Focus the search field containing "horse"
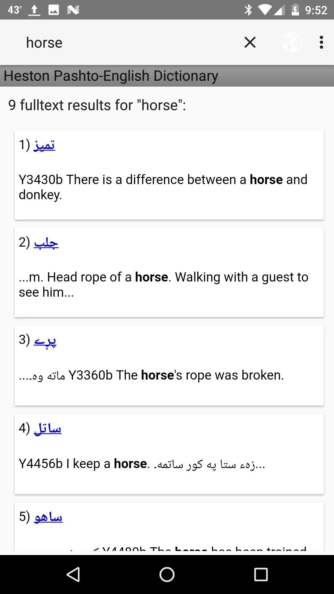Screen dimensions: 334x594 [130, 42]
